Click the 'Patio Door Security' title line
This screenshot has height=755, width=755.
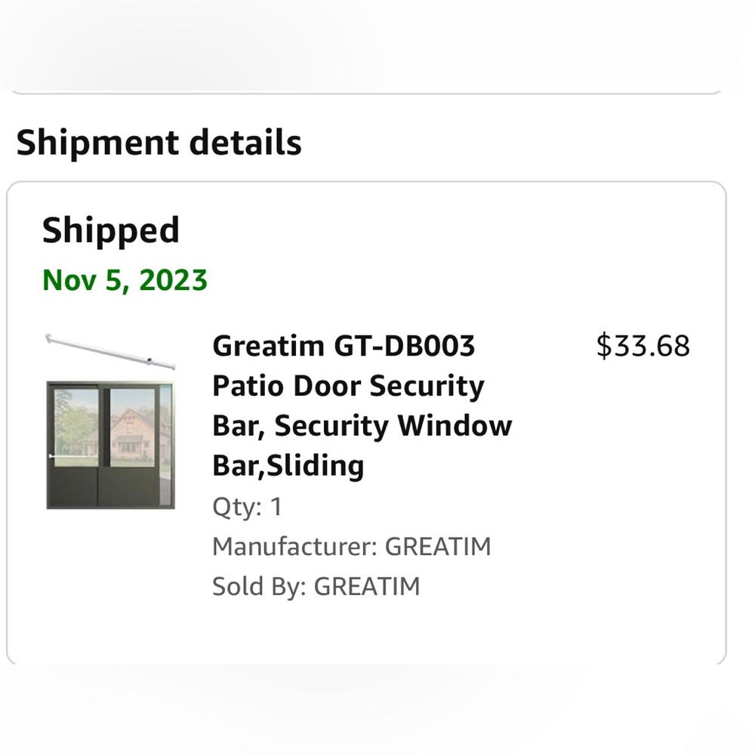tap(348, 387)
